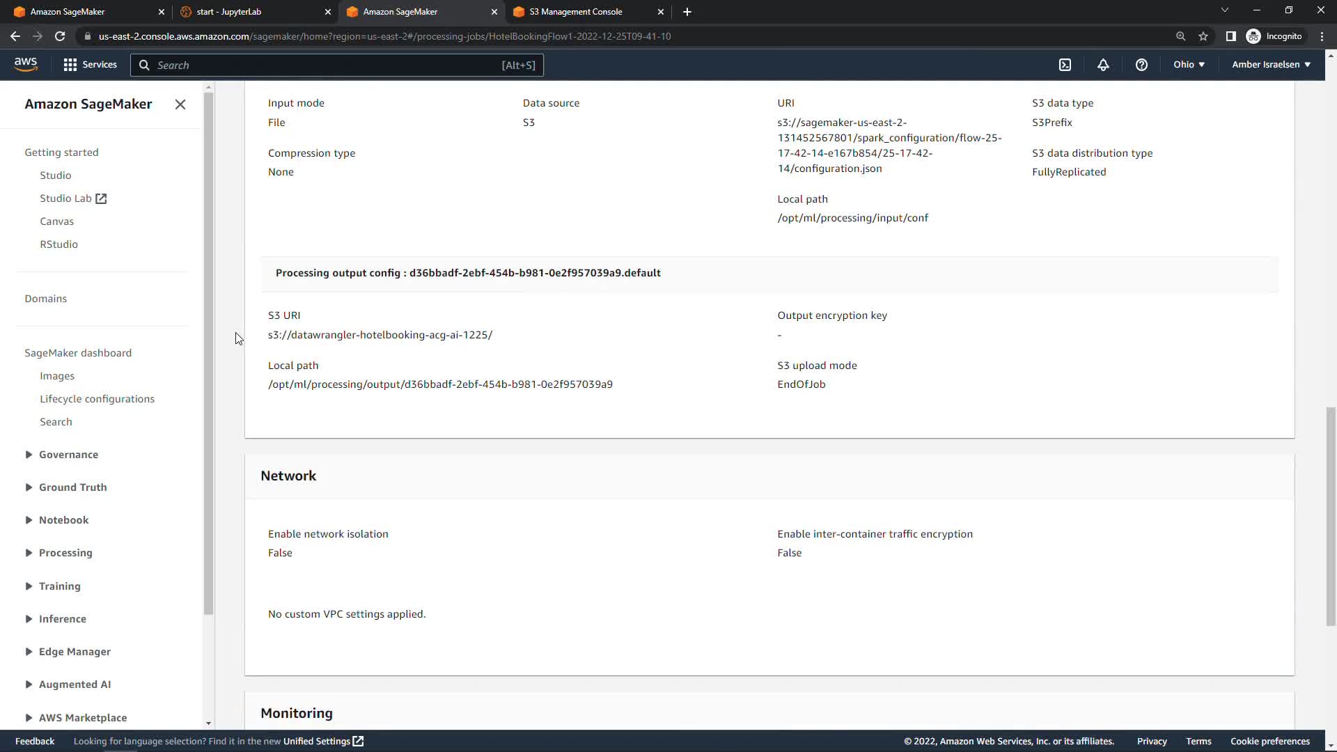Open the Amber Israelsen account menu
This screenshot has height=752, width=1337.
coord(1271,65)
